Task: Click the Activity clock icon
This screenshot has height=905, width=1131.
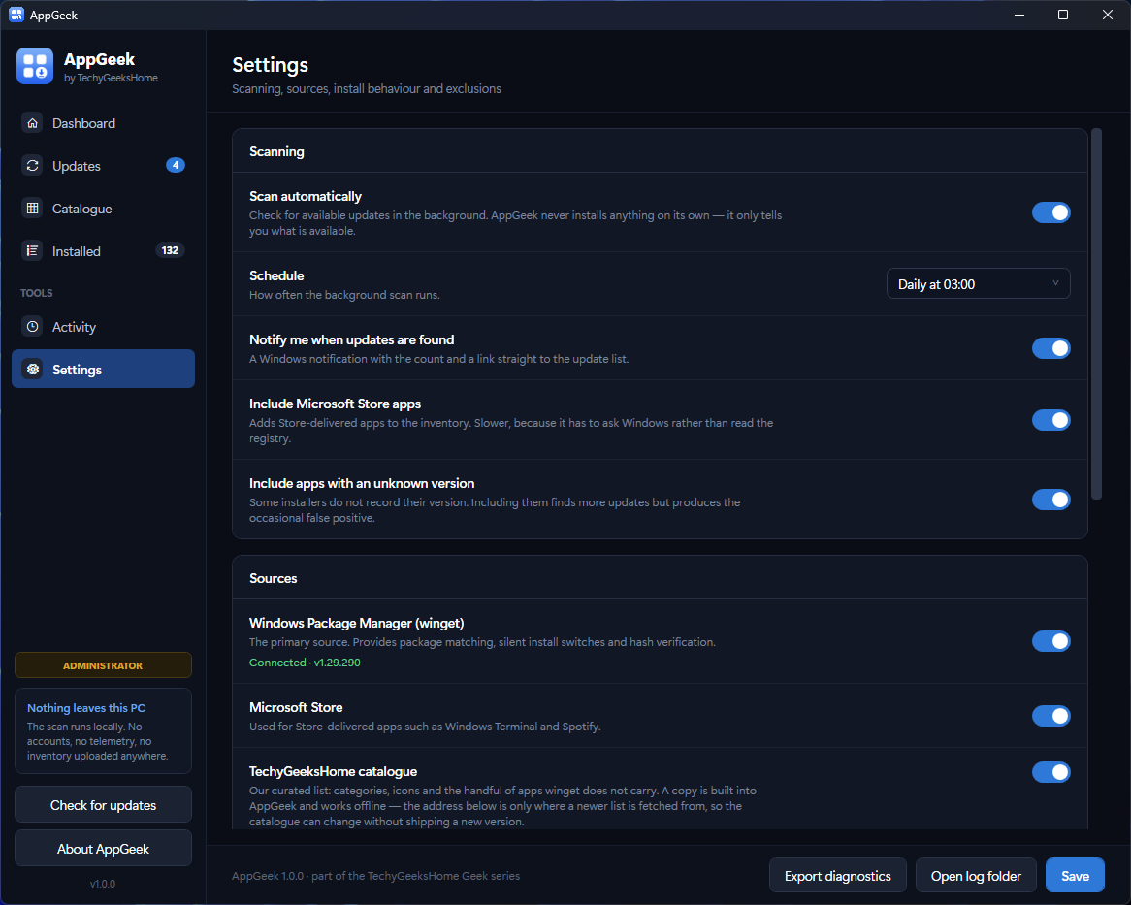Action: click(32, 327)
